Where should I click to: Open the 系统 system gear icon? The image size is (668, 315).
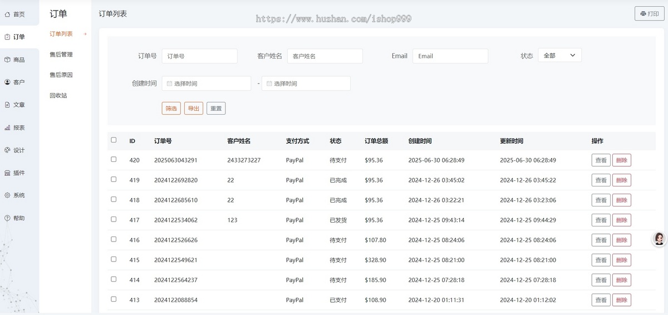coord(7,195)
